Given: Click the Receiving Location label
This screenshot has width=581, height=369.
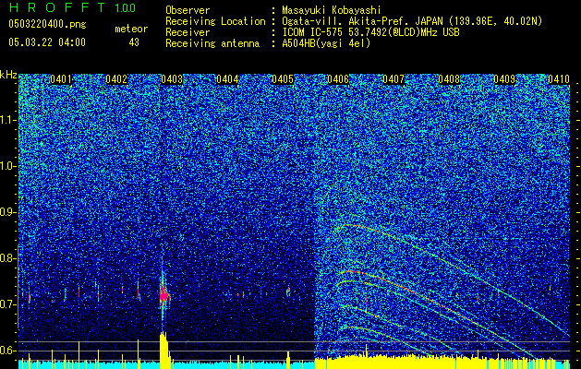Looking at the screenshot, I should (x=215, y=21).
